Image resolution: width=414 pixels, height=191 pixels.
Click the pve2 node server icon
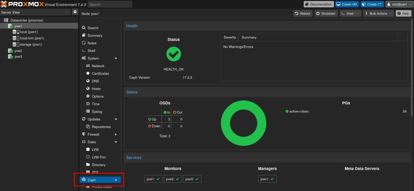11,51
